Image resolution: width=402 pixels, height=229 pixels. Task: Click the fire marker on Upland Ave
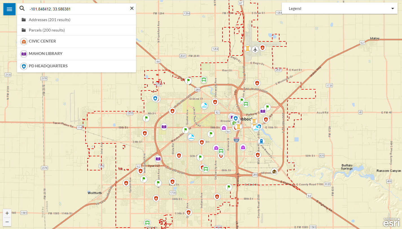pyautogui.click(x=126, y=183)
